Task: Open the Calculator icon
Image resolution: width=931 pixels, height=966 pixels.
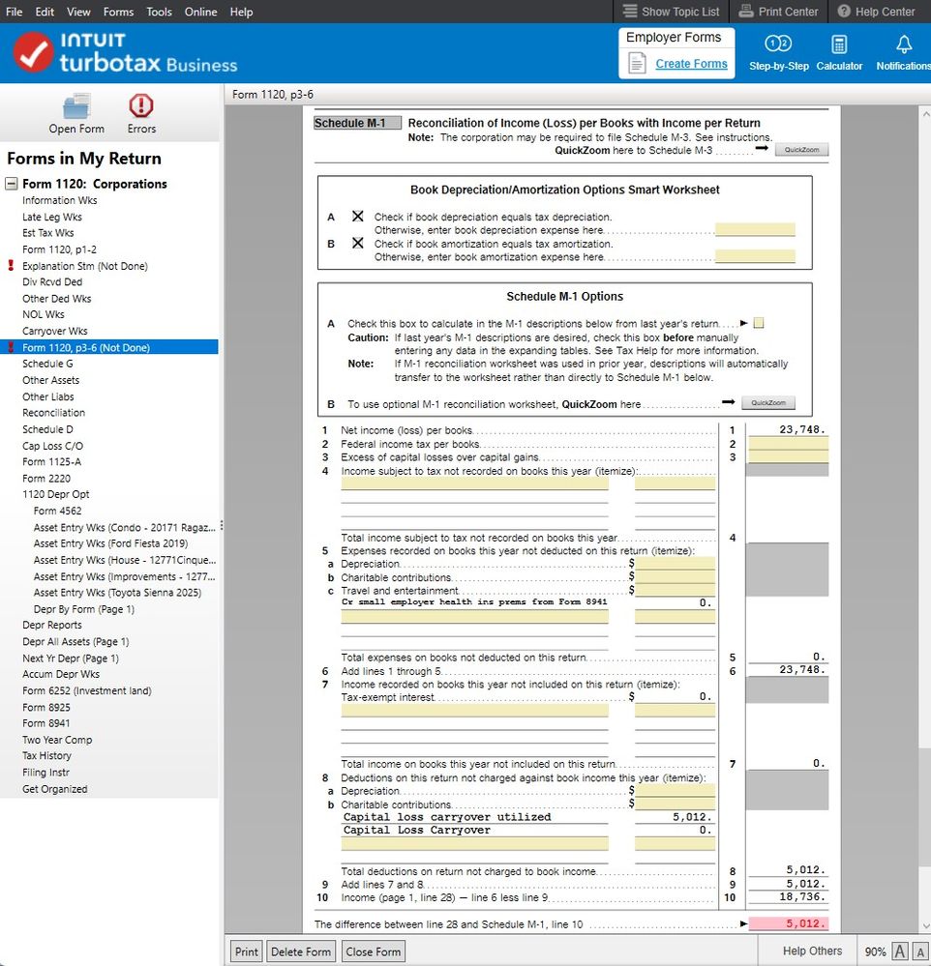Action: click(x=839, y=44)
